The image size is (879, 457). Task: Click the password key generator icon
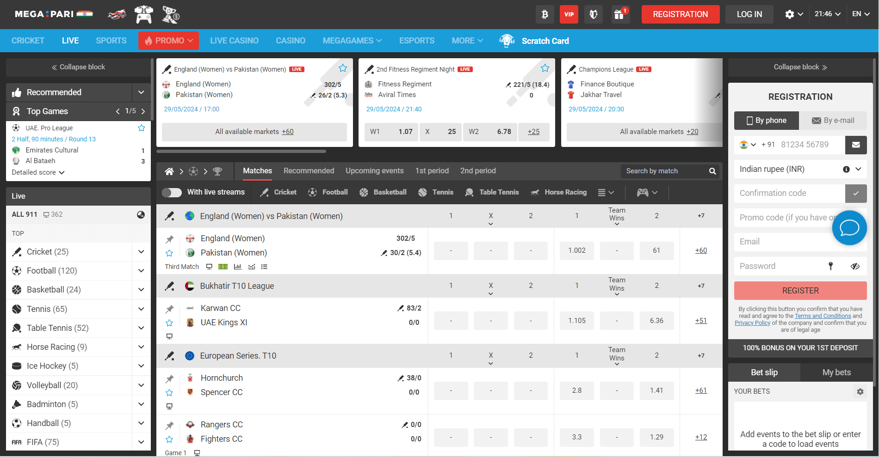click(x=831, y=266)
